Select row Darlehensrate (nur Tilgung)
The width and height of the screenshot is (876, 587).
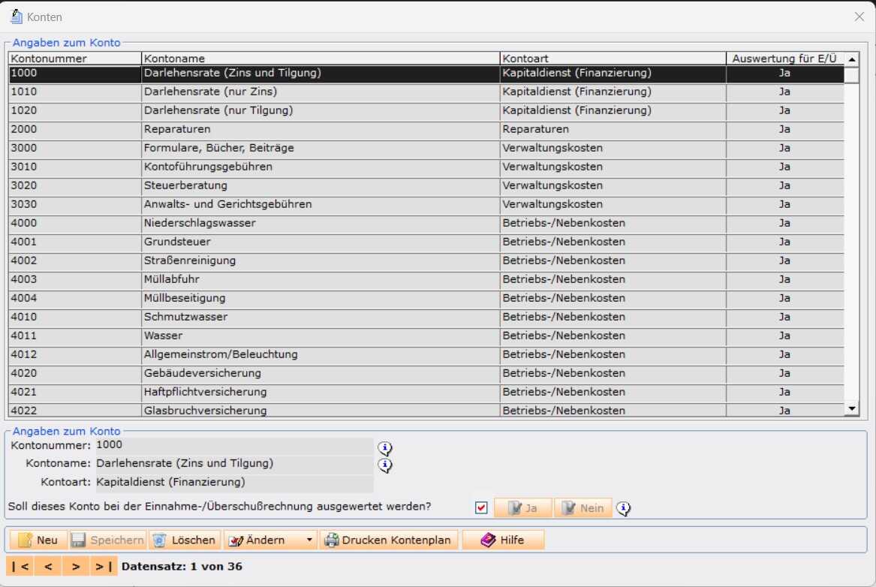pyautogui.click(x=426, y=111)
